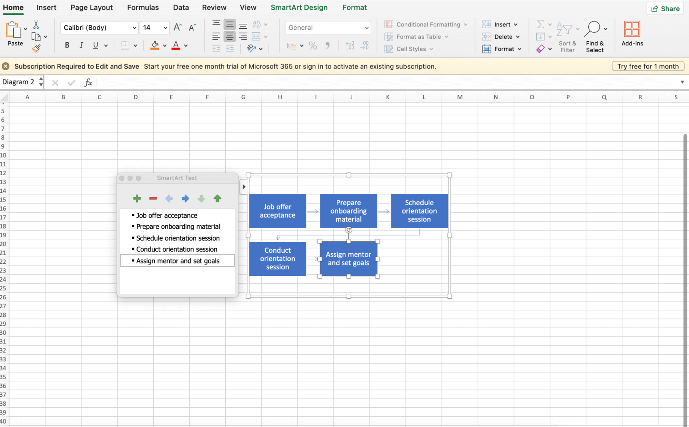Click the Share button
Screen dimensions: 689x427
665,8
